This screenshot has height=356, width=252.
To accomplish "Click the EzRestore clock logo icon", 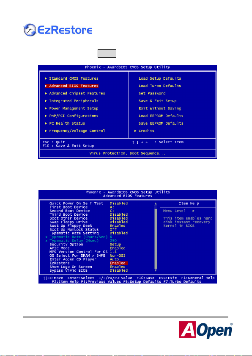I will click(30, 30).
